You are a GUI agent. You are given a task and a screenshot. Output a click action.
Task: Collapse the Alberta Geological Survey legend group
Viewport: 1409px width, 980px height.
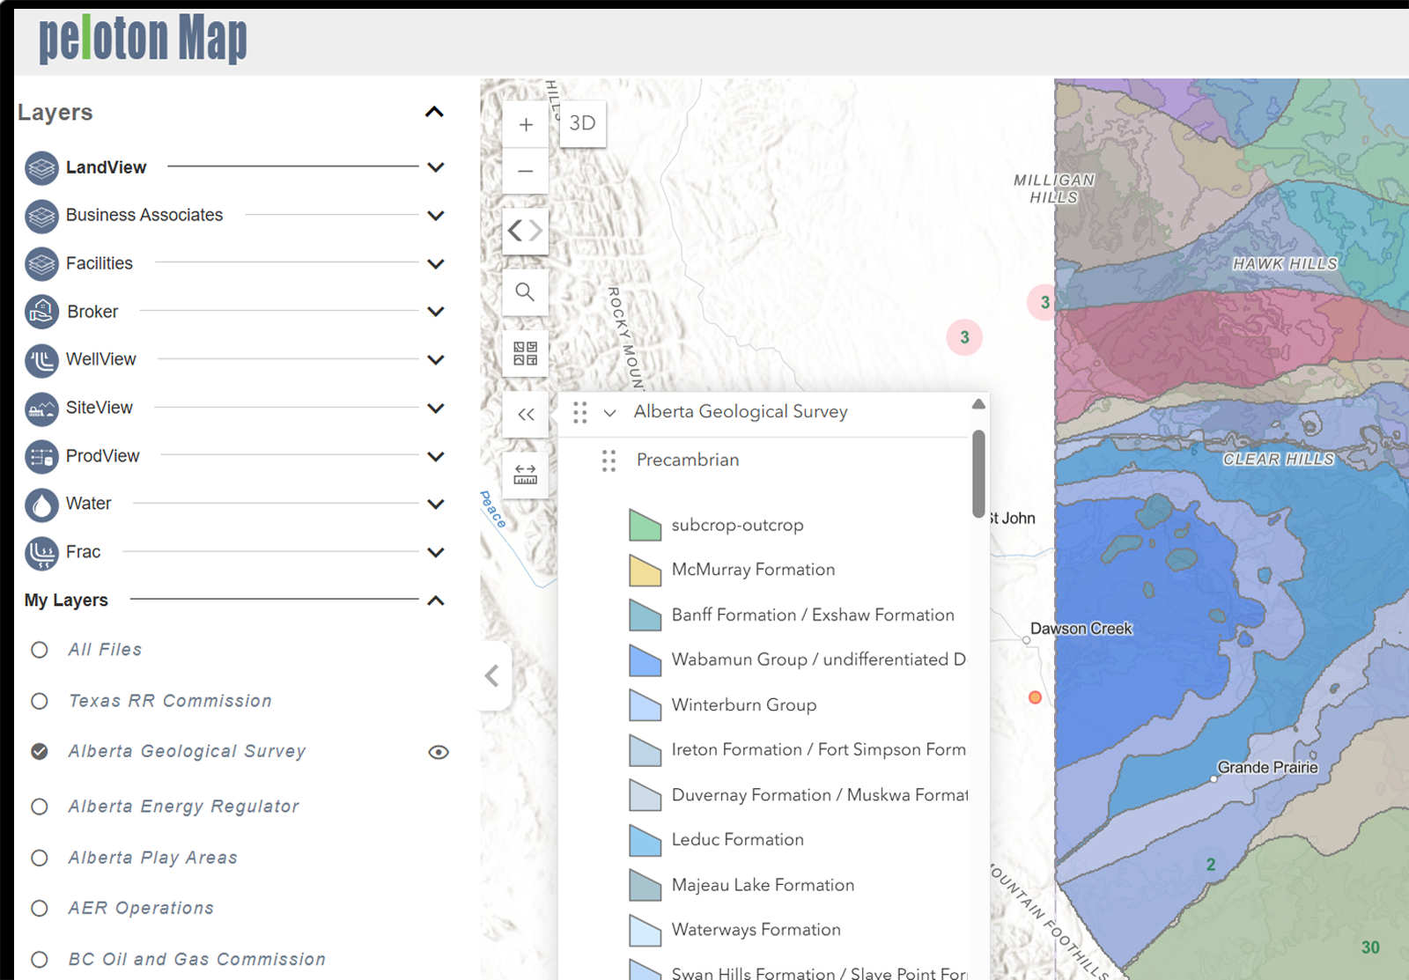tap(609, 411)
